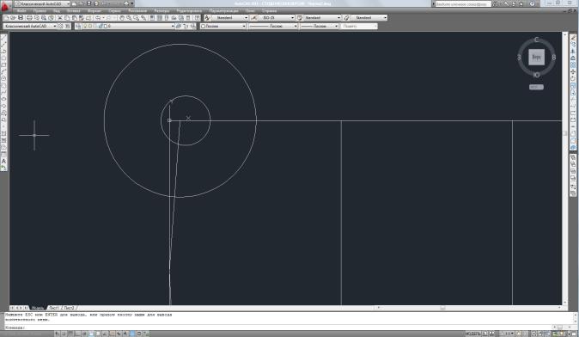
Task: Click the Dimension Style icon
Action: [x=253, y=18]
